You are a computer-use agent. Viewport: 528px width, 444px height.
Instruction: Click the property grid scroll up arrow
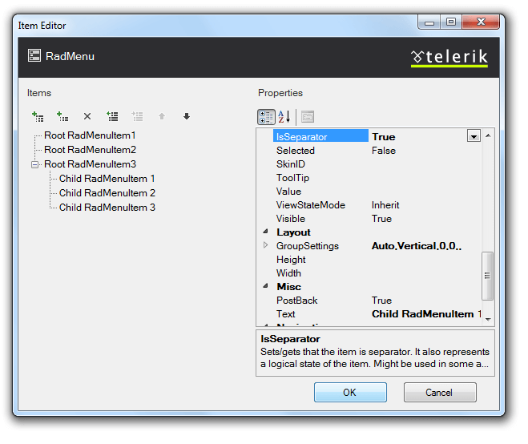(488, 135)
